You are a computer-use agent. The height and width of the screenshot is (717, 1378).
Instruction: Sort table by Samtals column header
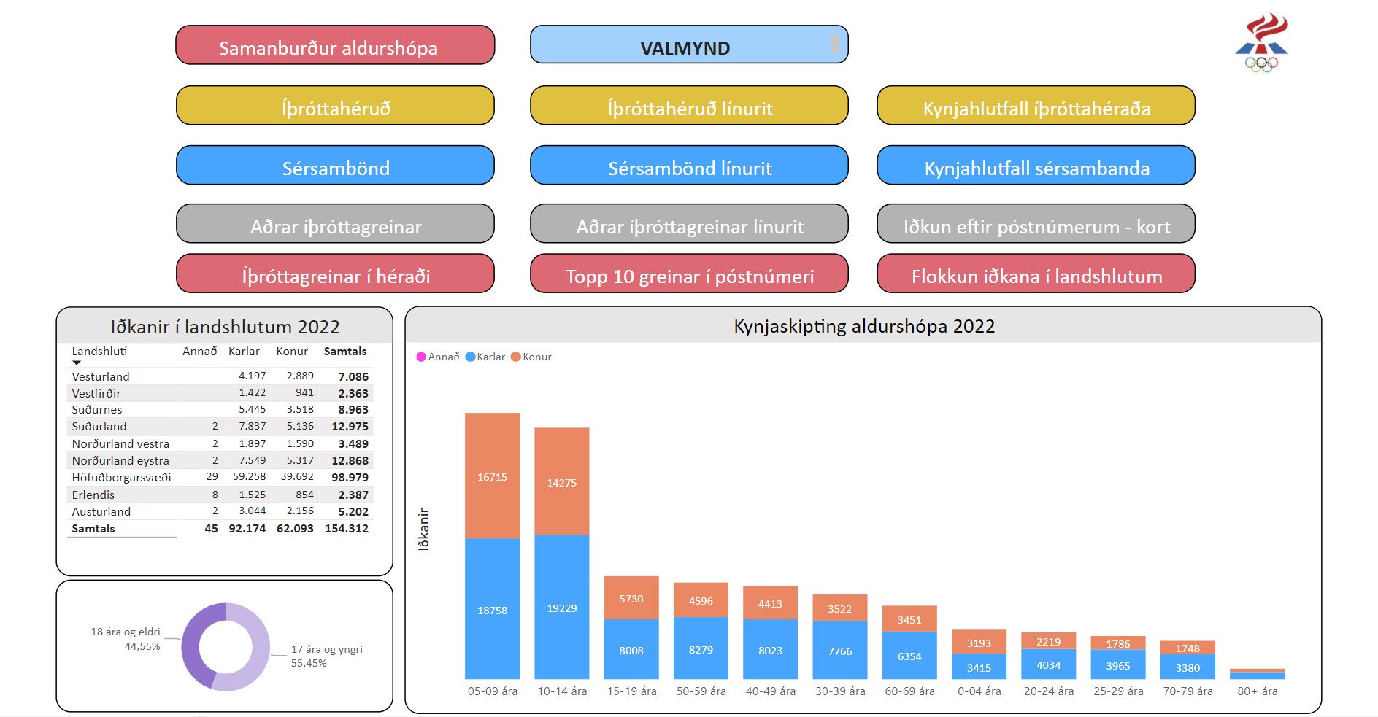345,352
